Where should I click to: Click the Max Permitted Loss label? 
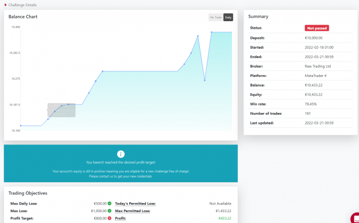click(x=133, y=210)
